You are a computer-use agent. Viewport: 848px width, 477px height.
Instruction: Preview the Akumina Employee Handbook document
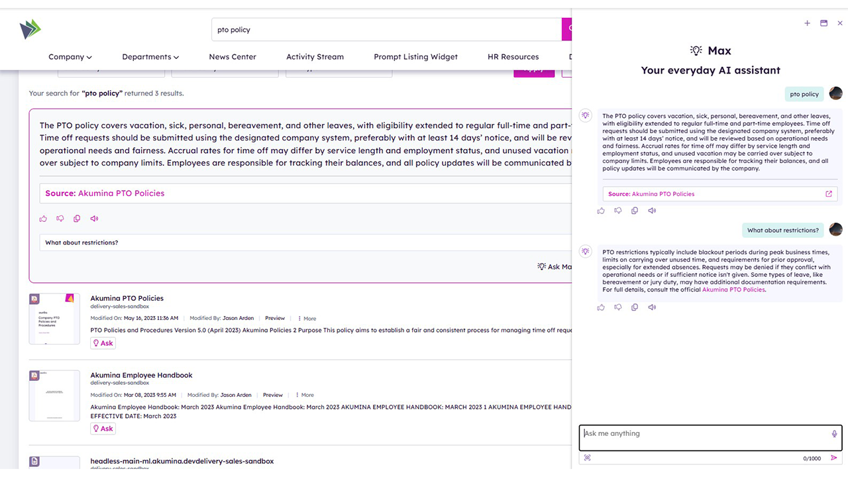click(273, 396)
